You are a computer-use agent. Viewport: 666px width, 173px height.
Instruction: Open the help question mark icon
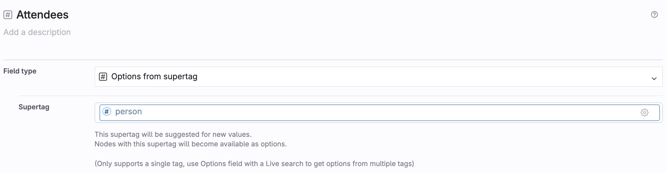point(654,14)
